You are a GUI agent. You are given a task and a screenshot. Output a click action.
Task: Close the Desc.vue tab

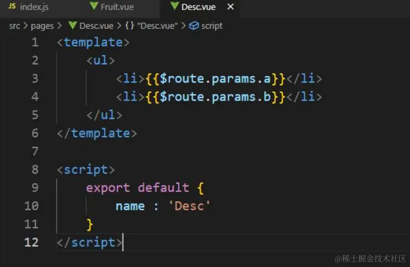pyautogui.click(x=230, y=7)
